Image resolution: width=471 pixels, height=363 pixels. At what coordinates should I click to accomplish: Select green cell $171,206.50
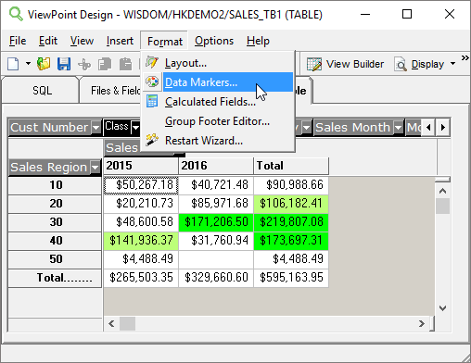coord(216,222)
